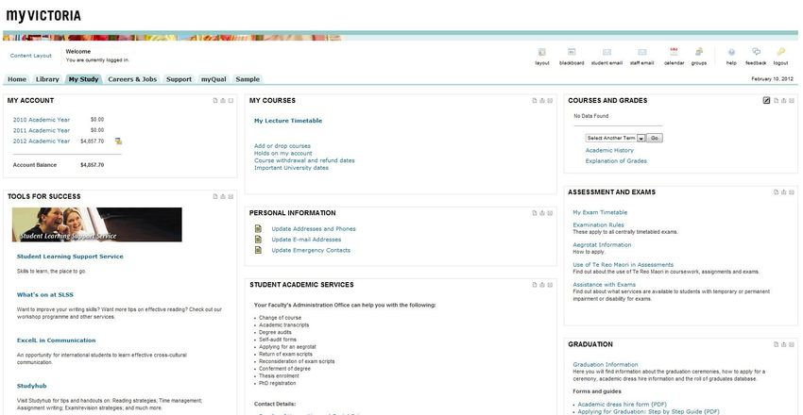Open the 2010 Academic Year link
The image size is (803, 415).
42,120
